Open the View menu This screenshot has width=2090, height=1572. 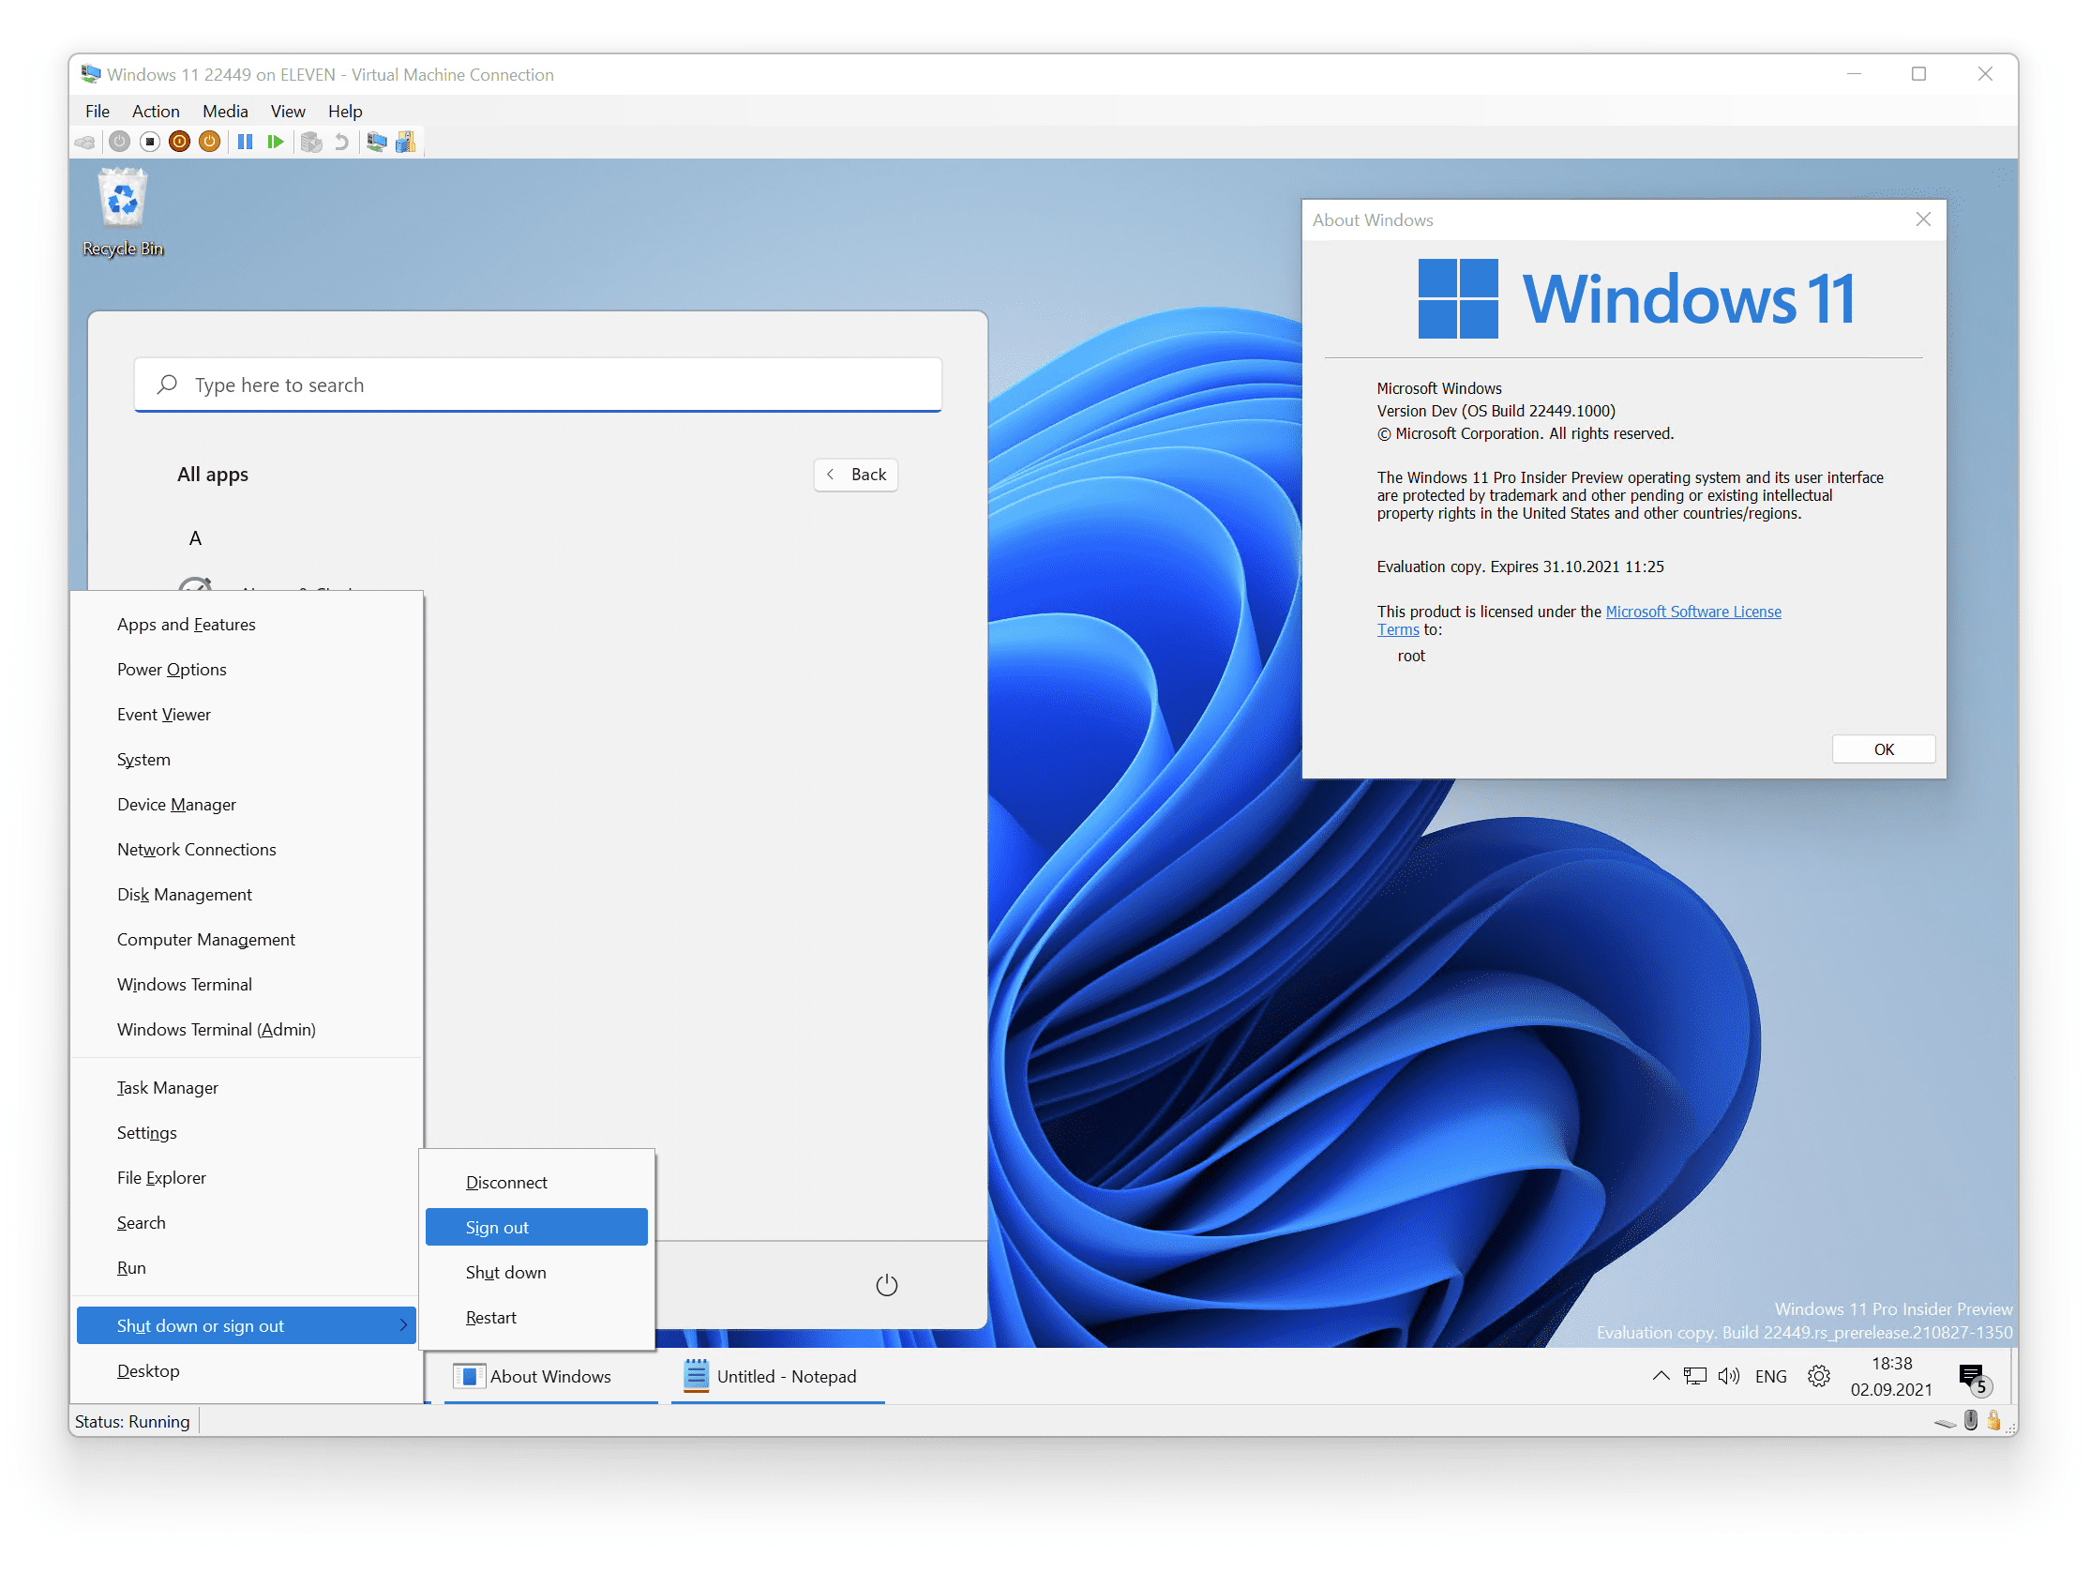tap(287, 112)
